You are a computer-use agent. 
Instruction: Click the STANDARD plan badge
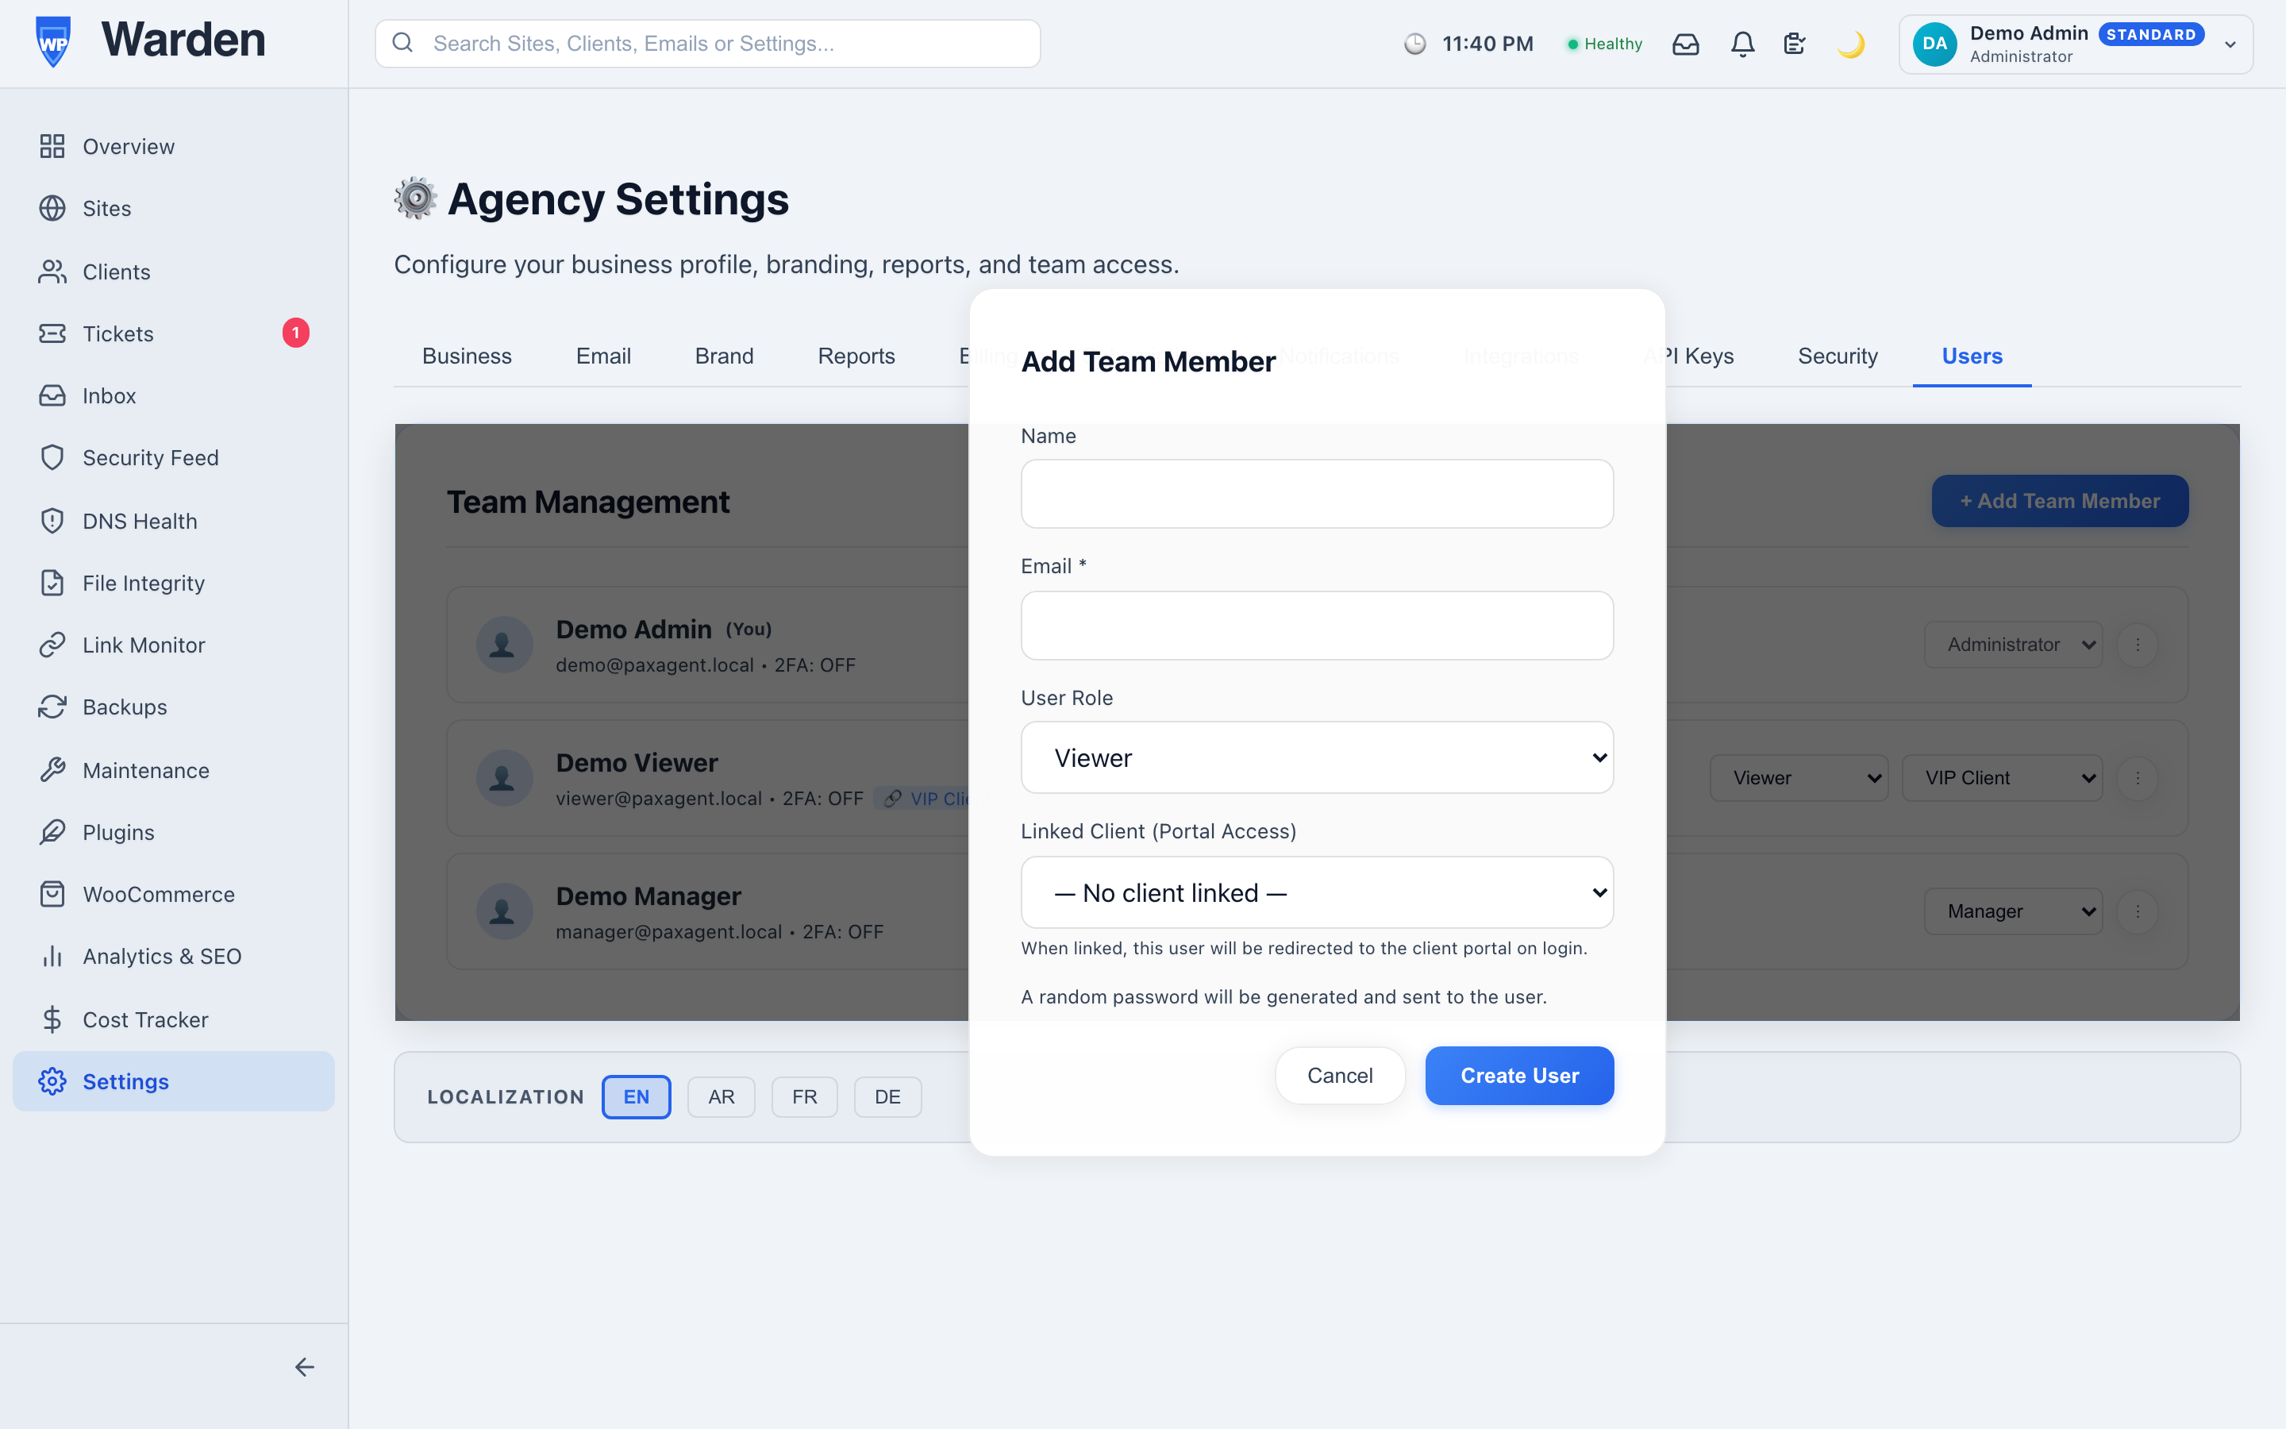[x=2151, y=34]
